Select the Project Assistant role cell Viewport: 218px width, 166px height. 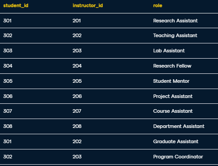tap(173, 96)
